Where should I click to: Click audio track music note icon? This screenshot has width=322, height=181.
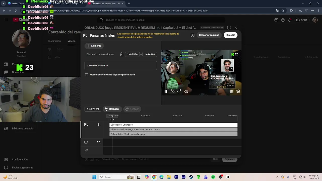(86, 150)
